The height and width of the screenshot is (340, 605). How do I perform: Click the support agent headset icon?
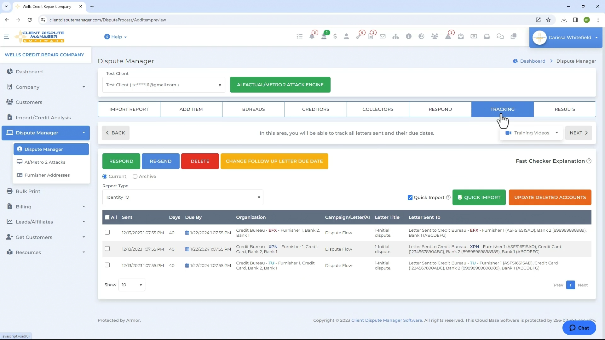pos(324,37)
